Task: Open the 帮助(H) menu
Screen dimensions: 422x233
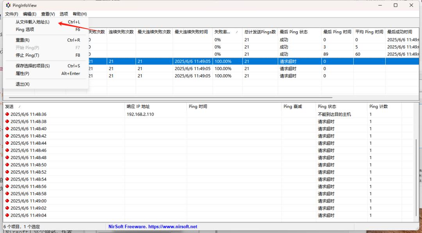Action: pyautogui.click(x=80, y=14)
